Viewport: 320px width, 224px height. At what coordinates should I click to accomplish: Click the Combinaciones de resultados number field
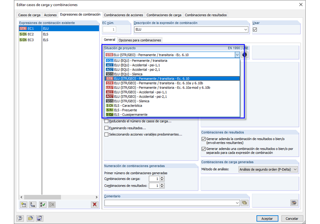click(x=154, y=186)
